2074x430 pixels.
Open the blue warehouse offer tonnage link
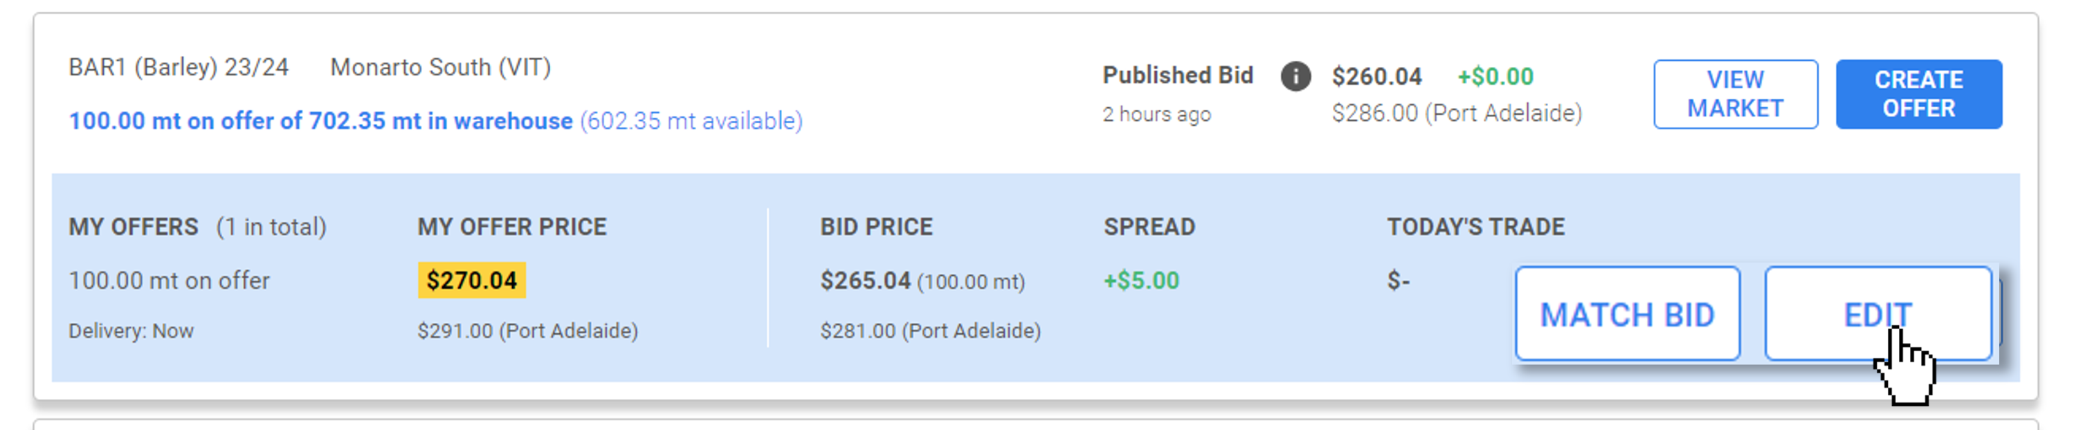(320, 120)
